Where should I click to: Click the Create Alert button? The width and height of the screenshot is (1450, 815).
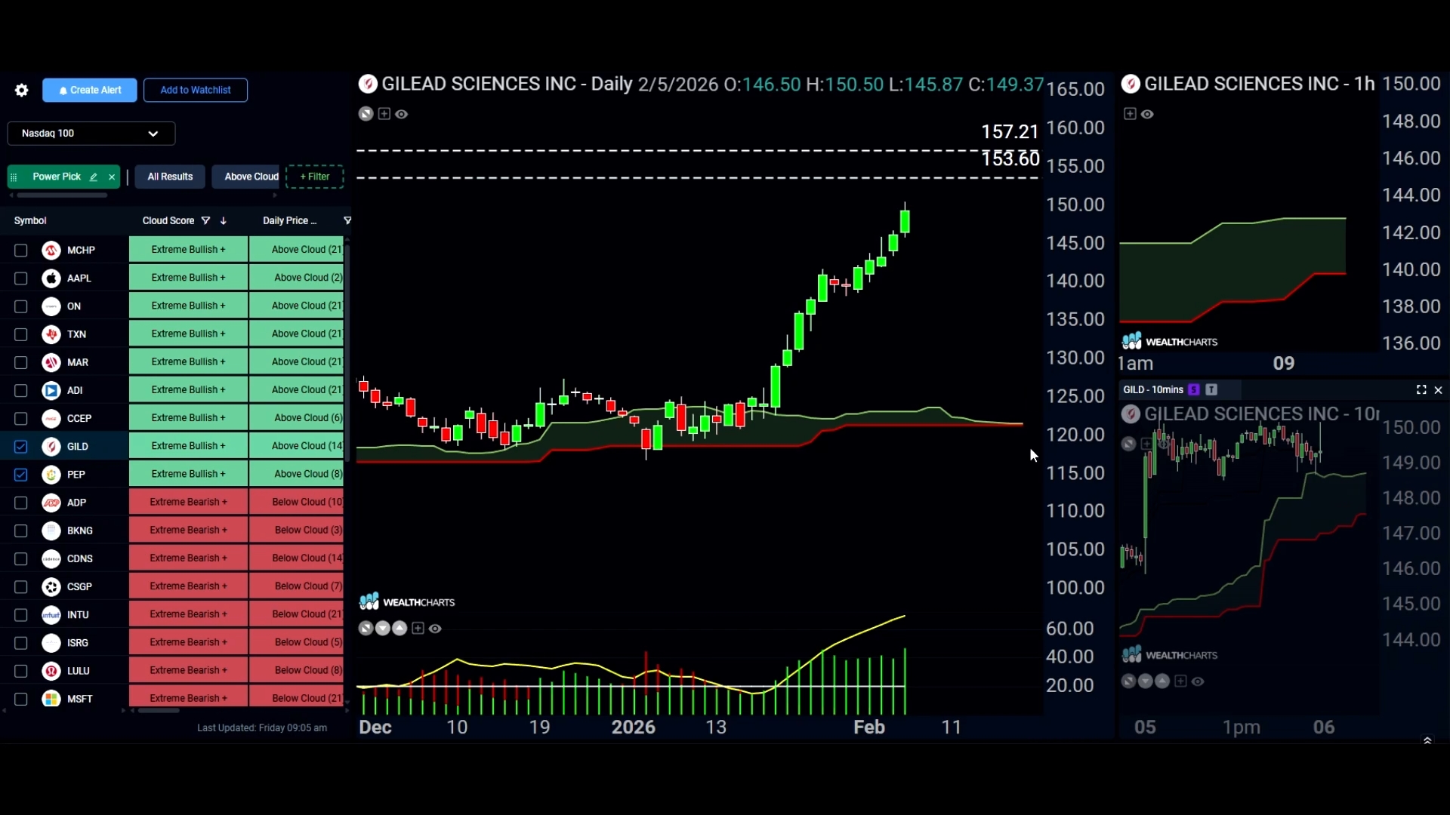coord(90,90)
